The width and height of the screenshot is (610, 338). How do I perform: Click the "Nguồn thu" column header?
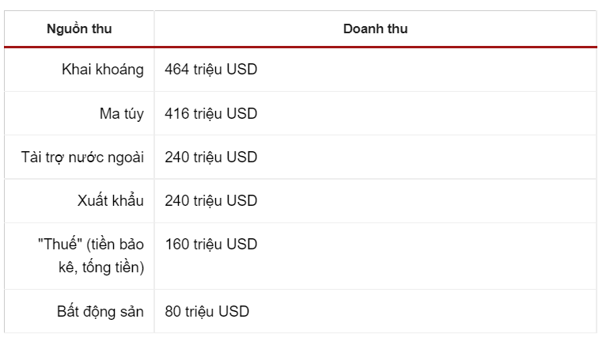click(79, 29)
